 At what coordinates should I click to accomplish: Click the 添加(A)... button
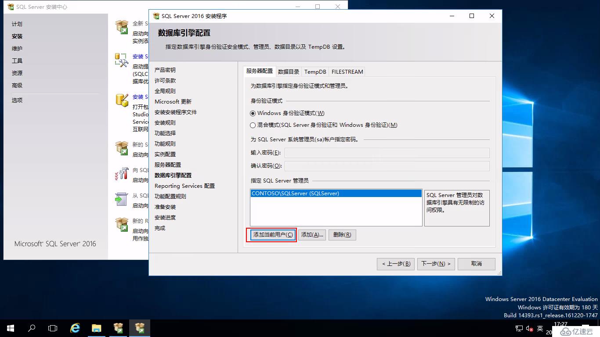(312, 235)
